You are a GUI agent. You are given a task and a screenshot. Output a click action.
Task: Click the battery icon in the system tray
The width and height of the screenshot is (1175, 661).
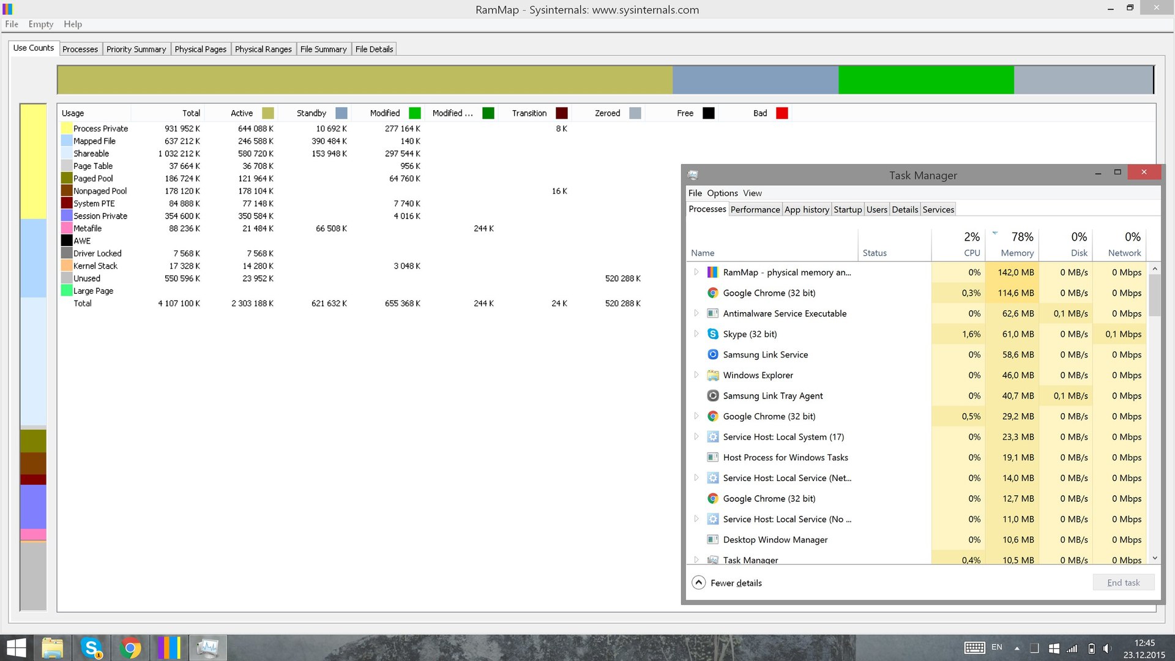[1091, 648]
